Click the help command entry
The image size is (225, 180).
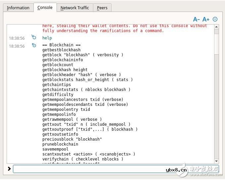(47, 38)
